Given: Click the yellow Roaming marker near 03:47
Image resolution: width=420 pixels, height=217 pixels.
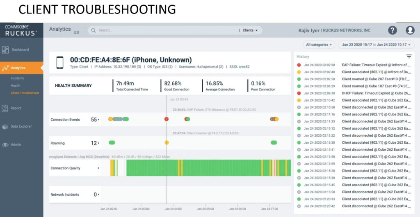Looking at the screenshot, I should coord(167,143).
